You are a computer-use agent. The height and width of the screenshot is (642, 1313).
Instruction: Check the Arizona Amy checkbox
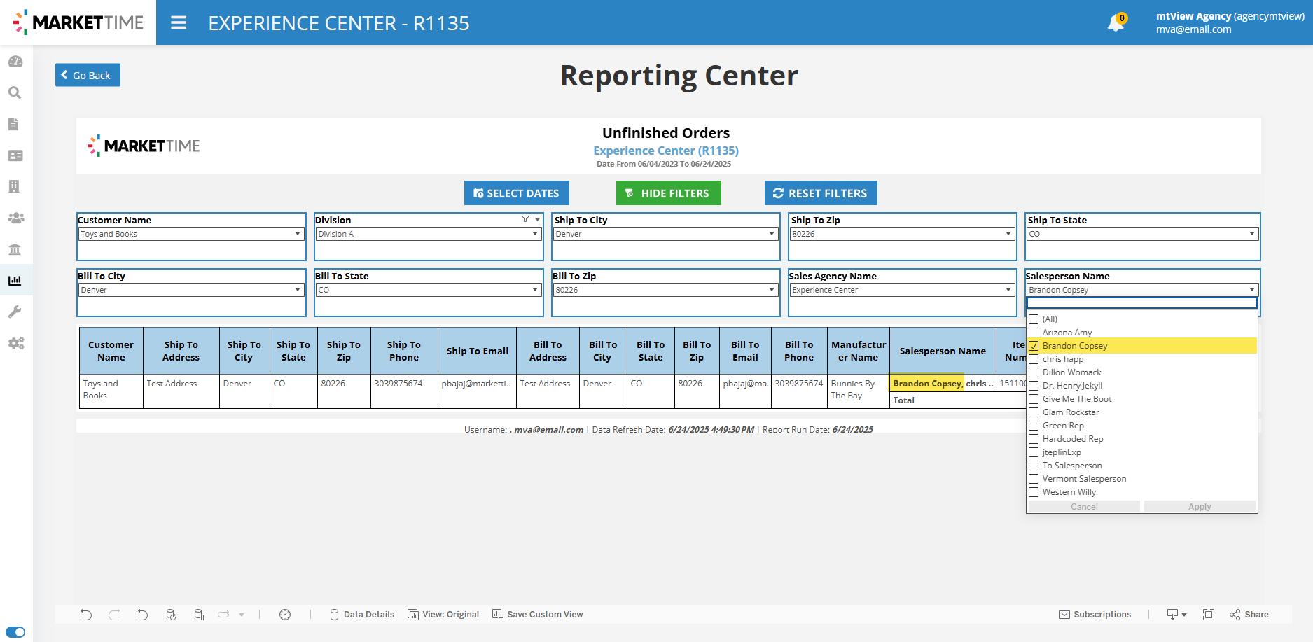click(x=1034, y=333)
